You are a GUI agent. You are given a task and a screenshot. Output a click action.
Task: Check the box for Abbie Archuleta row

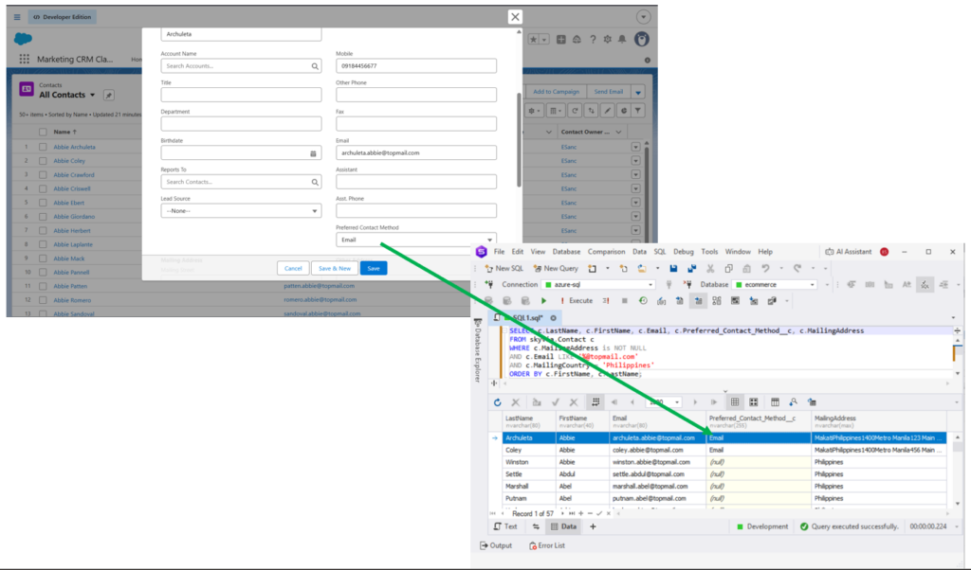43,148
